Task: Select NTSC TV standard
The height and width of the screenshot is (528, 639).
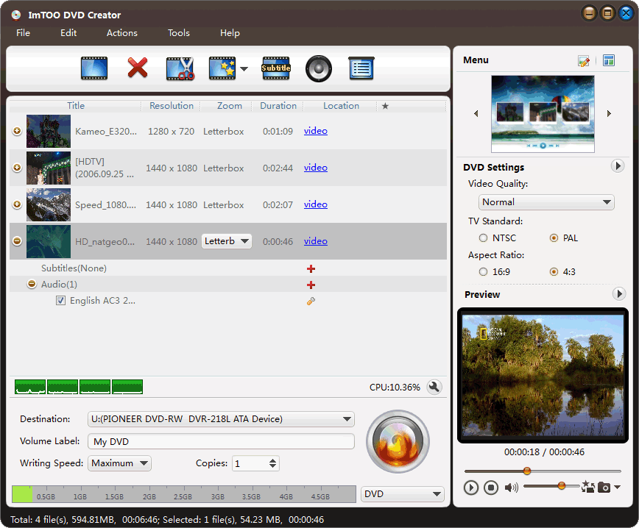Action: [484, 238]
